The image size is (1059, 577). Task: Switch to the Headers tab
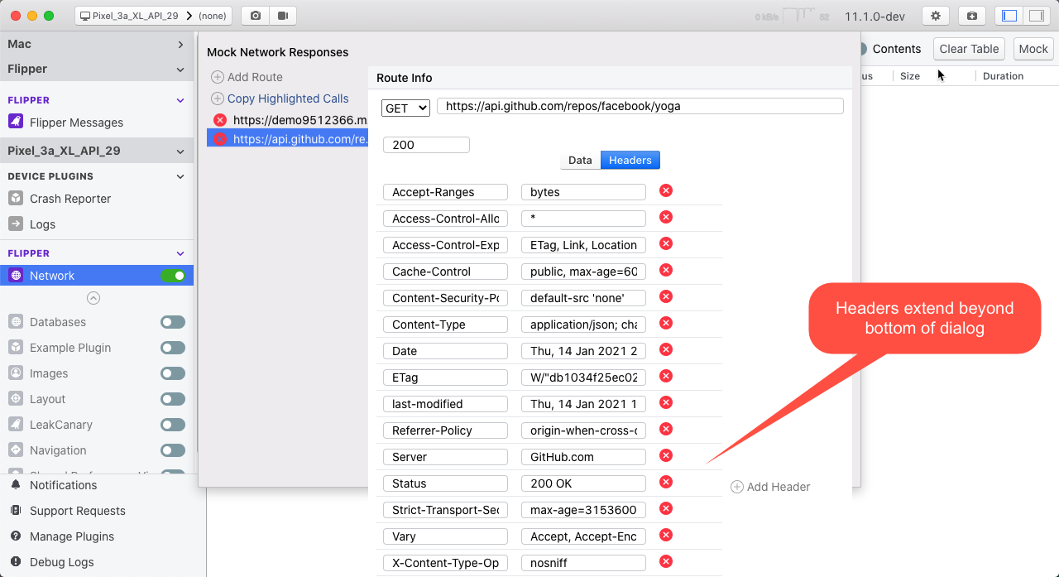tap(630, 161)
